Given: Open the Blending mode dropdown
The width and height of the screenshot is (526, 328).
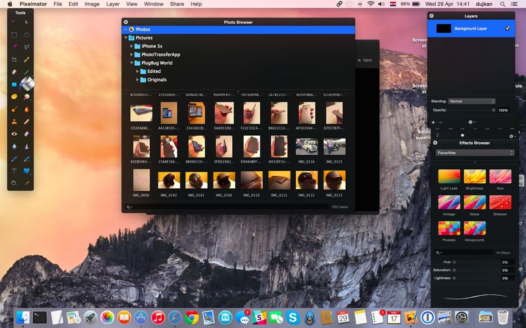Looking at the screenshot, I should [x=471, y=101].
